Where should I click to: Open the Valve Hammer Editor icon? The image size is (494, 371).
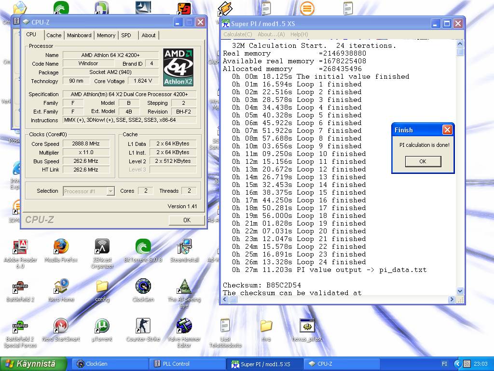tap(184, 327)
